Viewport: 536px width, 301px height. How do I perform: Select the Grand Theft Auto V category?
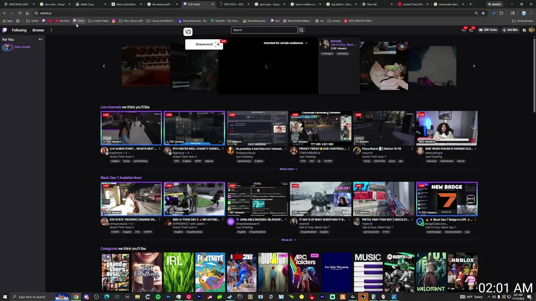point(115,272)
